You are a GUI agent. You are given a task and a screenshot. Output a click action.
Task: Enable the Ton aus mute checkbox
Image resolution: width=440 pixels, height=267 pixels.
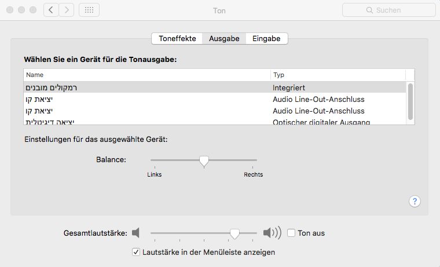(x=291, y=233)
